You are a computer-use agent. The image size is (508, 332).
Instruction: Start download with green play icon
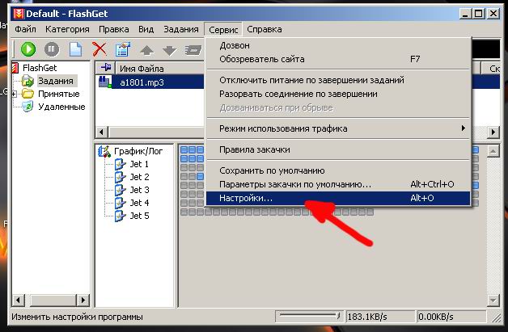(x=28, y=49)
